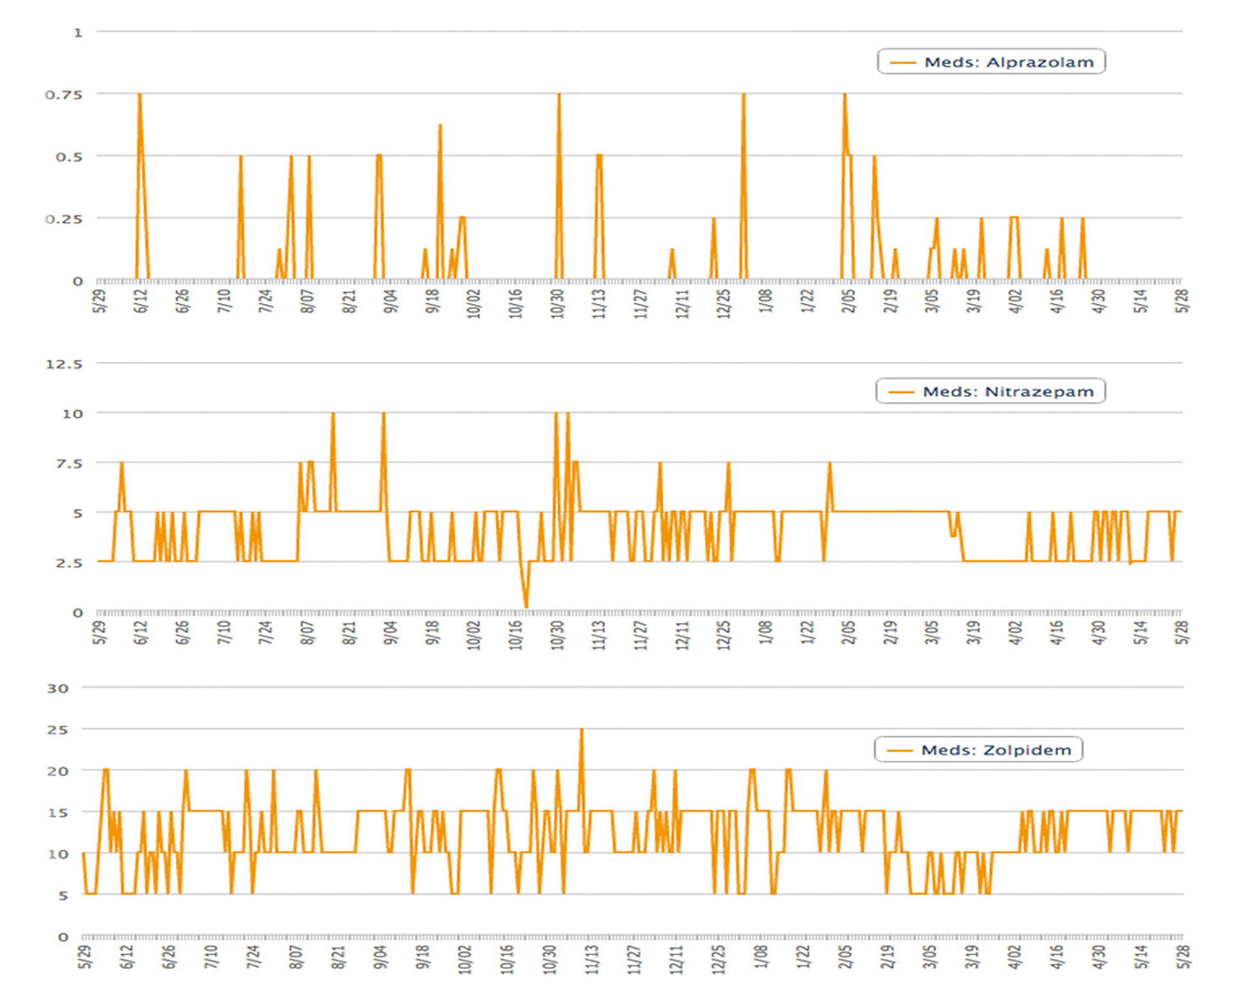Click the 7/24 date label on Zolpidem chart
The image size is (1234, 1005).
click(254, 957)
